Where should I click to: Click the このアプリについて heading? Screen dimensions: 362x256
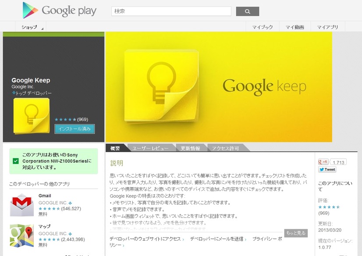[x=335, y=186]
